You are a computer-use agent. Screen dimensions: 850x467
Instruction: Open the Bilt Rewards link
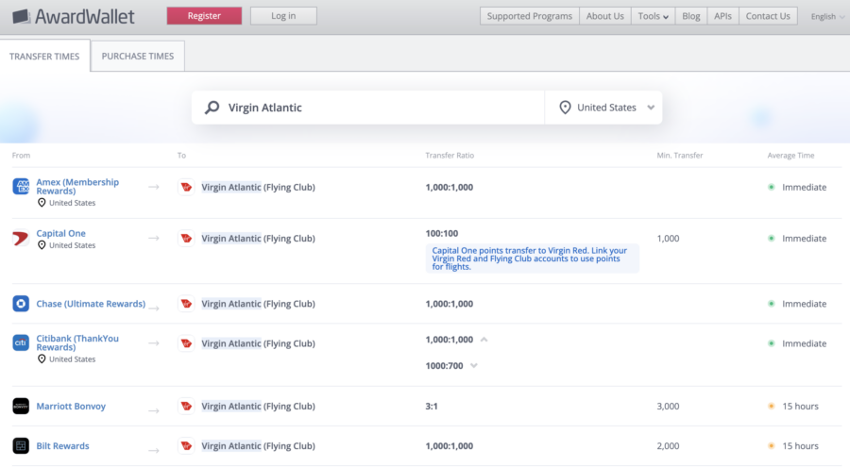tap(62, 446)
